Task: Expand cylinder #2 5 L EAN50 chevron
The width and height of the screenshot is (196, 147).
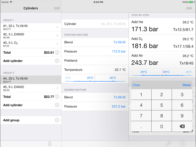Action: (58, 36)
